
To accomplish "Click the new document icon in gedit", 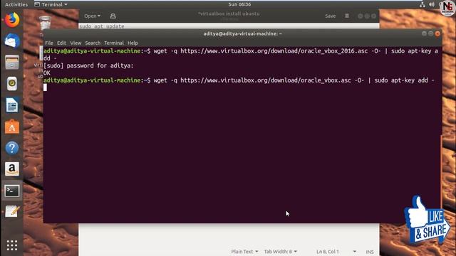I will coord(113,16).
